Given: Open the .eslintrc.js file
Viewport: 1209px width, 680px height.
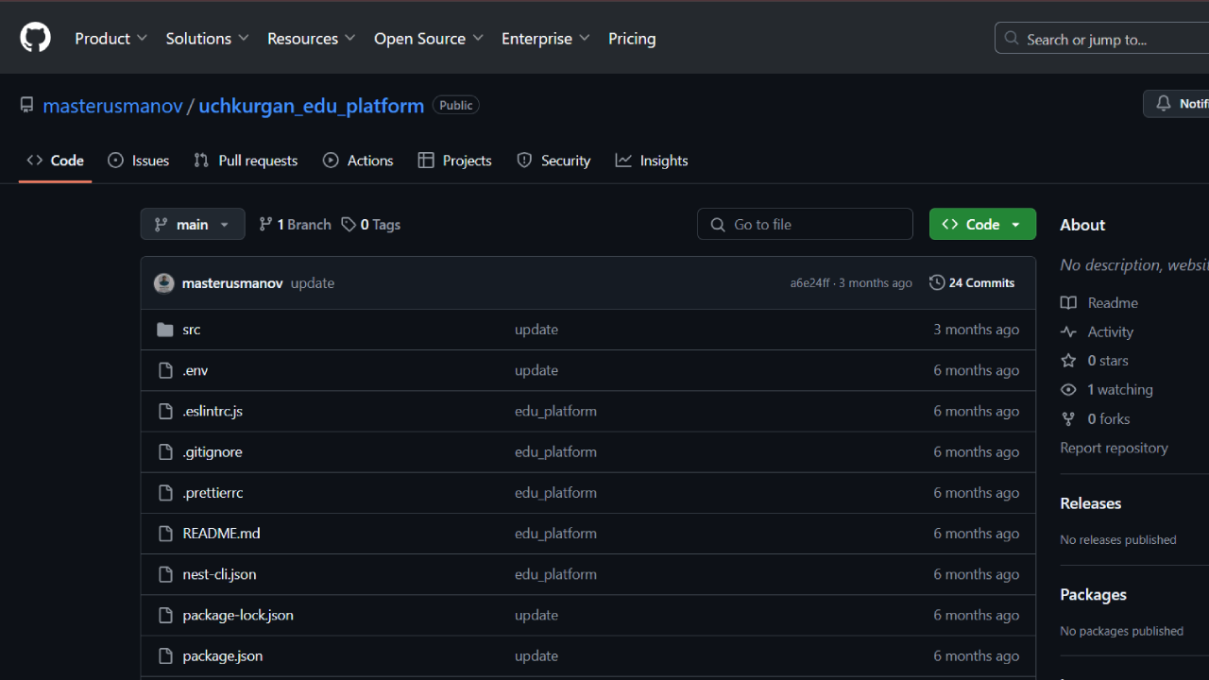Looking at the screenshot, I should coord(213,411).
